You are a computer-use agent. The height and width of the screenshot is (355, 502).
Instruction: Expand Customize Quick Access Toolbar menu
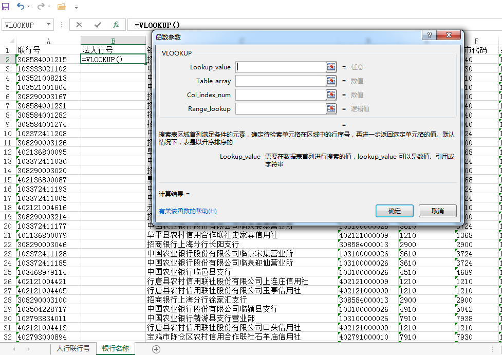click(76, 7)
